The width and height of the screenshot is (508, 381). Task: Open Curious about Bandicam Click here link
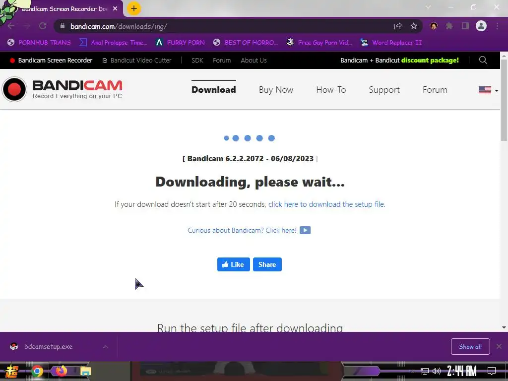point(242,230)
